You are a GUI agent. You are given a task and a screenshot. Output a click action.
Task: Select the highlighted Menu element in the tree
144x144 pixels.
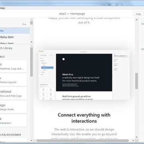[x=15, y=30]
